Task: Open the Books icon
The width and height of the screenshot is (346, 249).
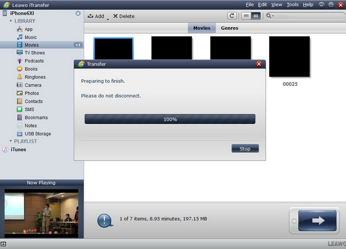Action: pyautogui.click(x=20, y=69)
